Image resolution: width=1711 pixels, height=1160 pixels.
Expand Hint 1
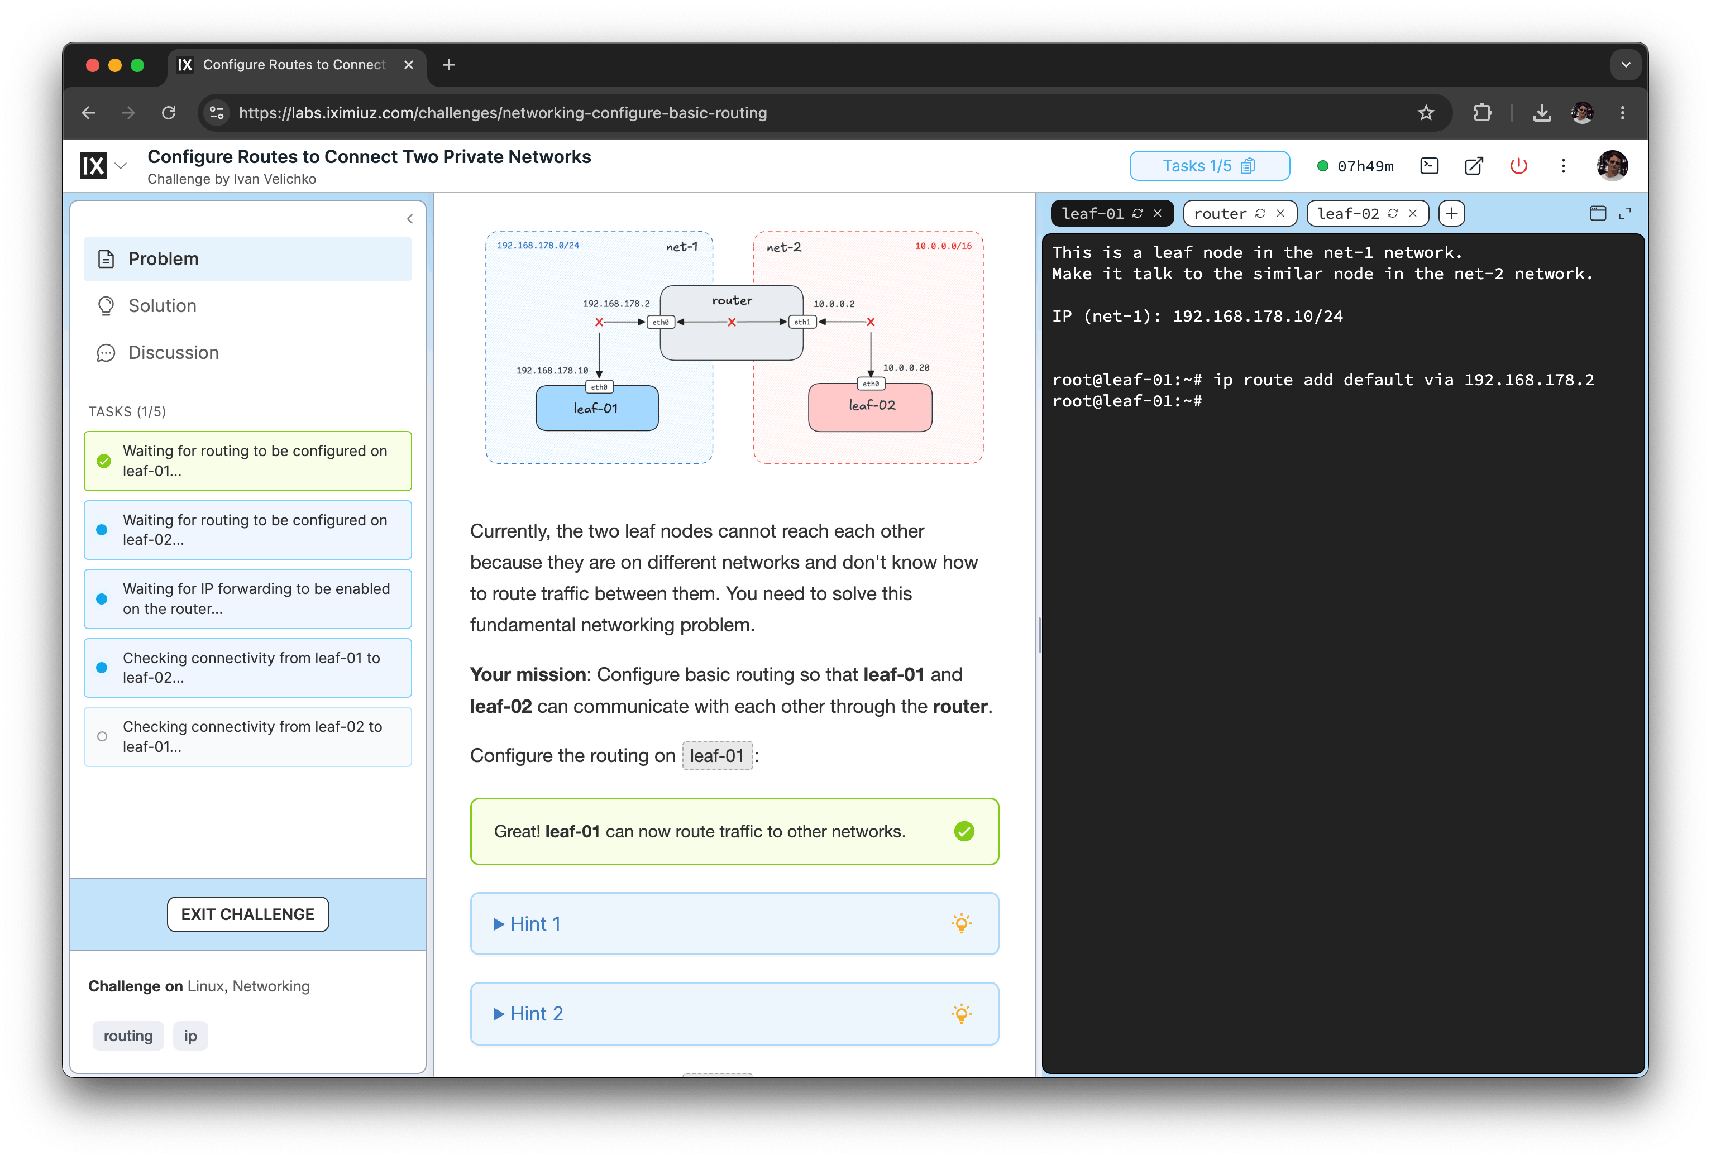click(x=734, y=924)
